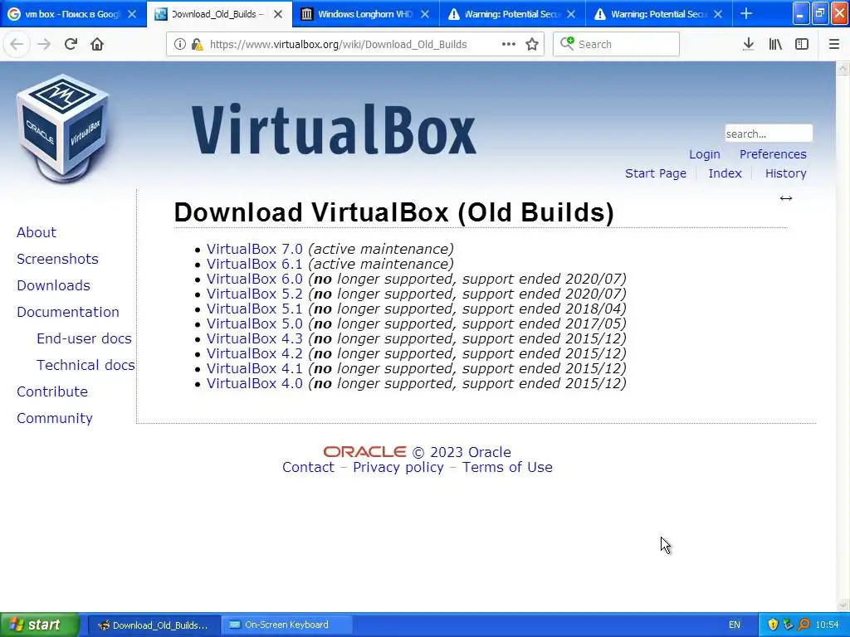Close the Windows Longhorn VHD tab
This screenshot has width=850, height=637.
point(425,14)
